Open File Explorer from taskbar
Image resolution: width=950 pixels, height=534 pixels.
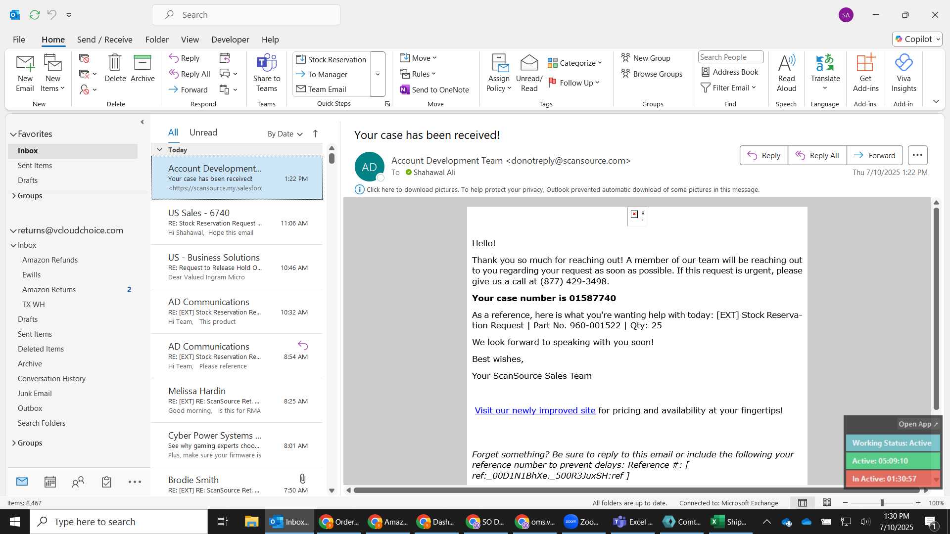tap(251, 522)
